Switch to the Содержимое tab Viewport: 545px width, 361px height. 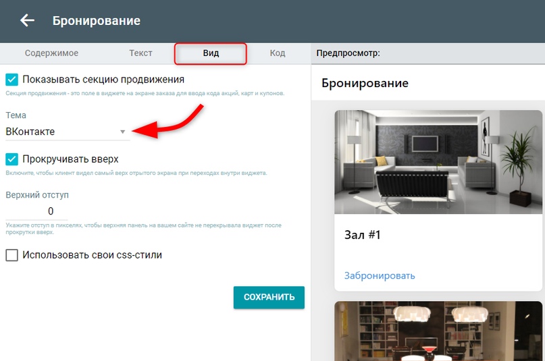tap(51, 53)
